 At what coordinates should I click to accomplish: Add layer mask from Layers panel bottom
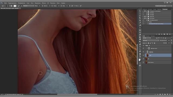pos(160,94)
